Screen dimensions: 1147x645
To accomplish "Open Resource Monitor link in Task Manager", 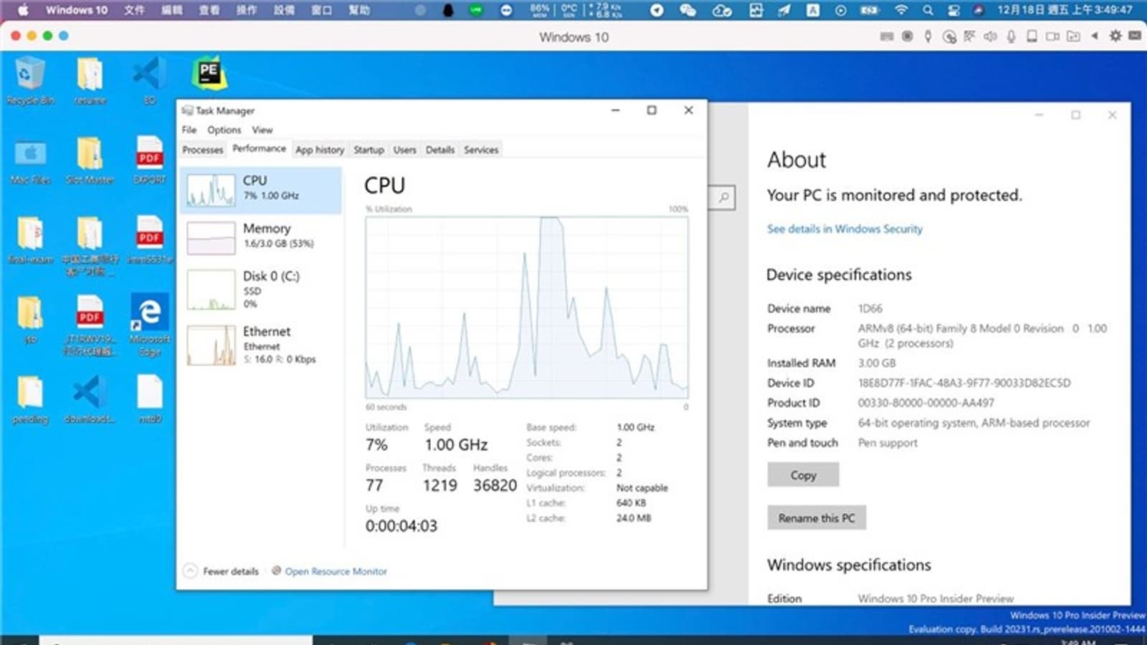I will (335, 571).
